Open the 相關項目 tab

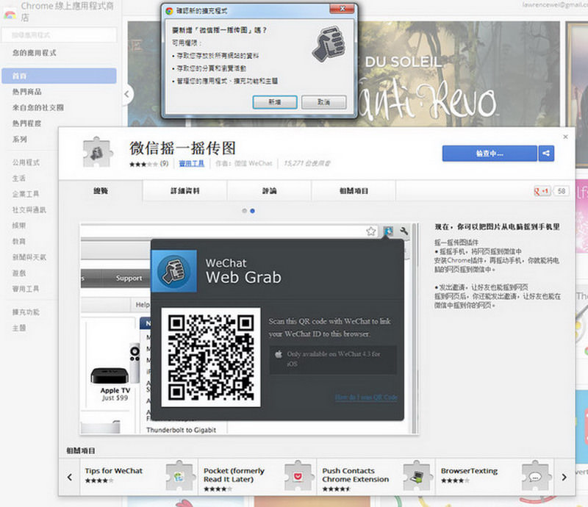click(x=354, y=191)
